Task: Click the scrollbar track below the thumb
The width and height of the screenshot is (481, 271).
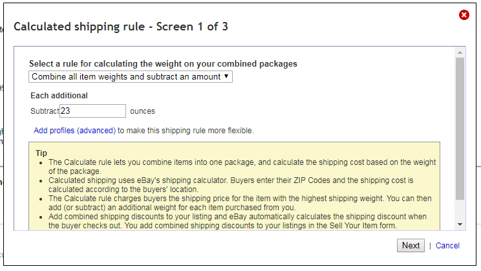Action: [460, 210]
